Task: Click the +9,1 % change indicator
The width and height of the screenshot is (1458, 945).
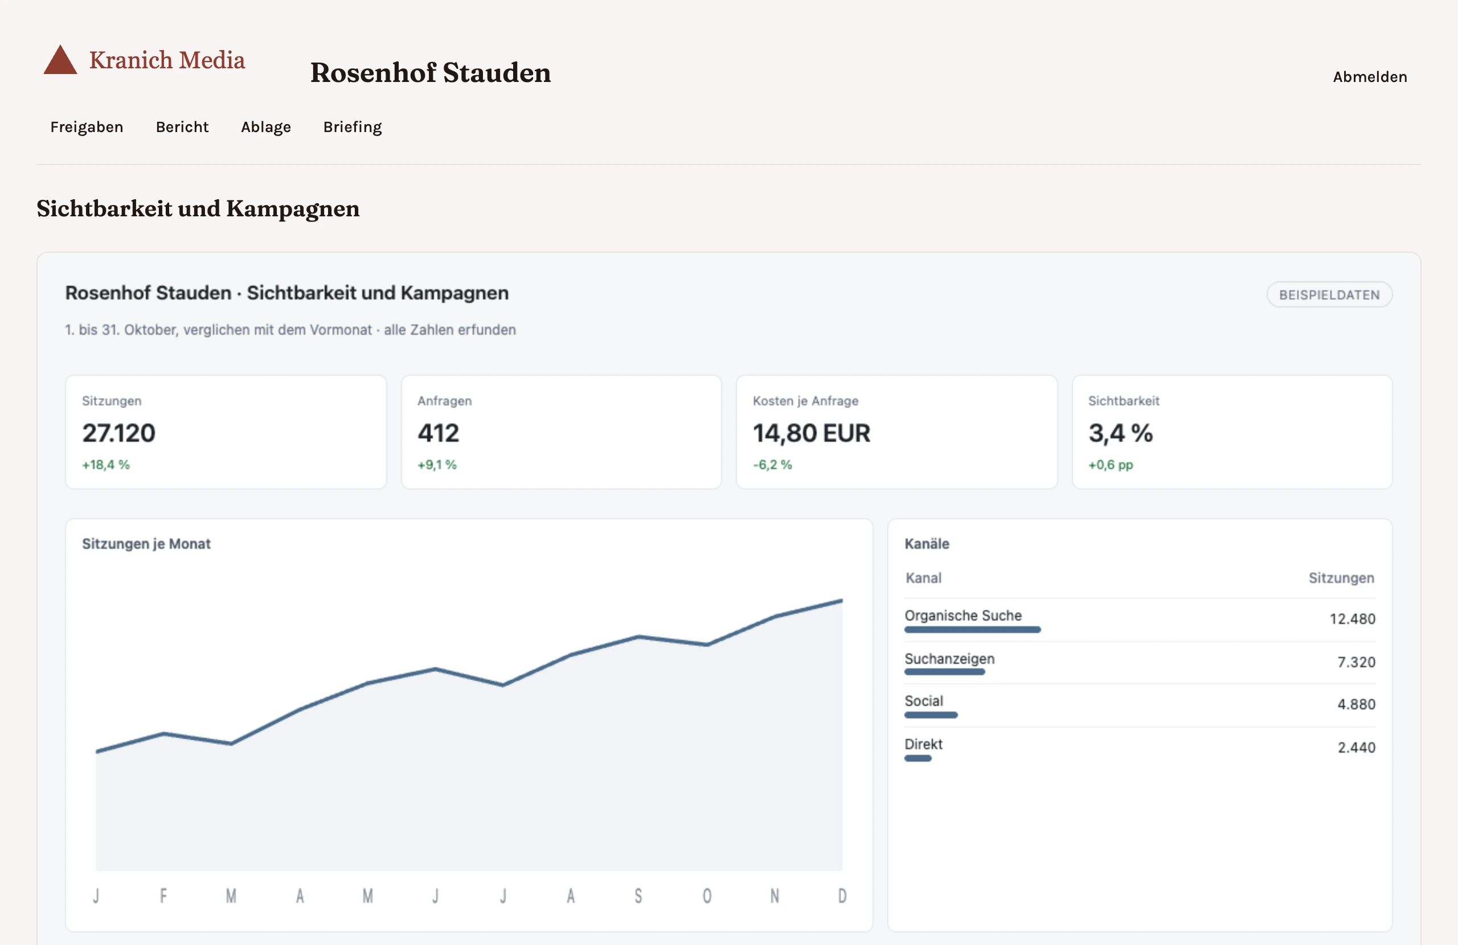Action: [437, 465]
